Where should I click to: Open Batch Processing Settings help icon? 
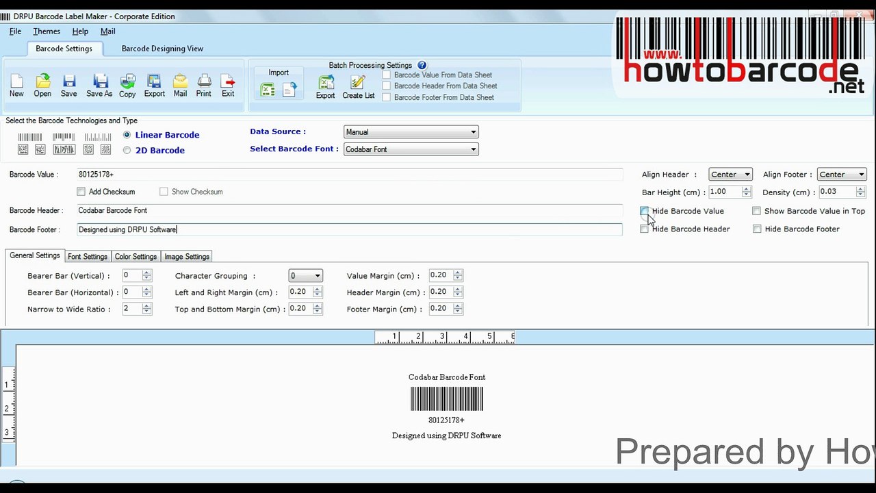422,65
